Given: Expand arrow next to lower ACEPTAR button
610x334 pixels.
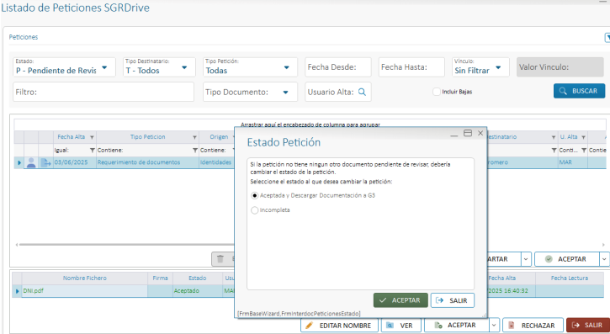Looking at the screenshot, I should point(494,325).
